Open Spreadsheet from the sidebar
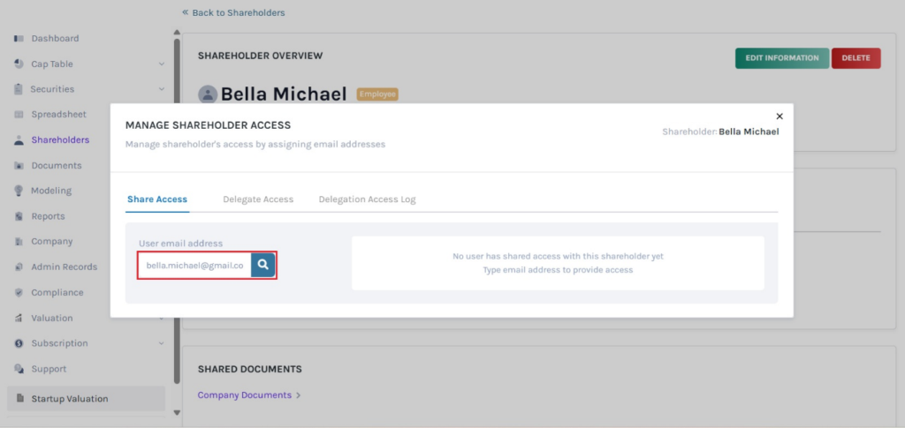 [x=57, y=115]
